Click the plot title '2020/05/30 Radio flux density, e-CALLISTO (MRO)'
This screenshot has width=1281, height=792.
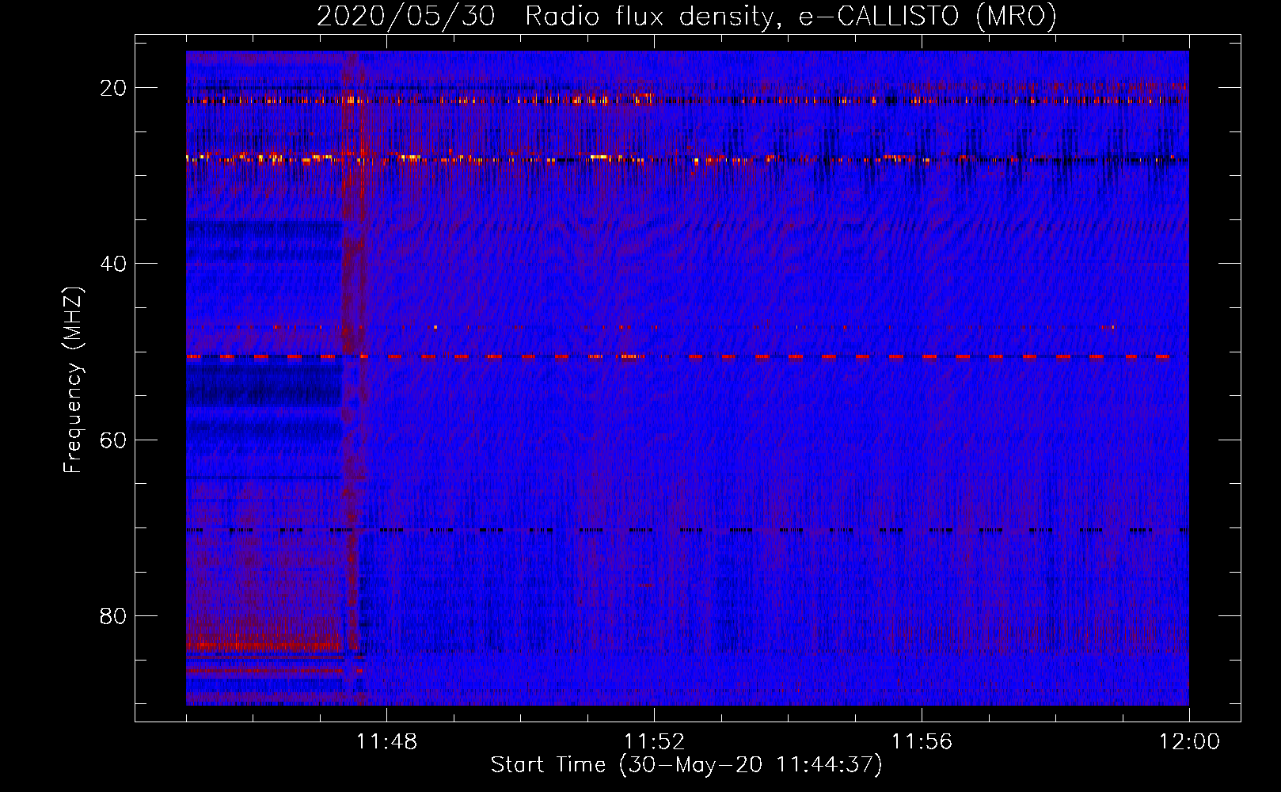686,16
